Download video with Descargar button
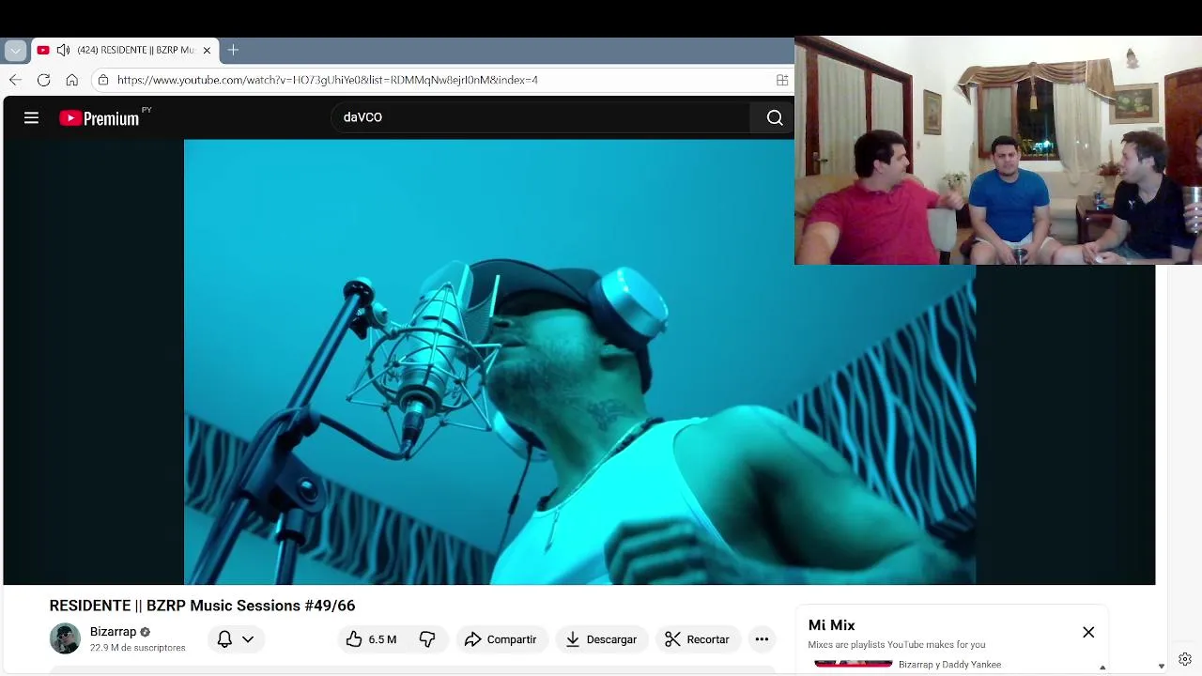Image resolution: width=1202 pixels, height=676 pixels. click(601, 639)
